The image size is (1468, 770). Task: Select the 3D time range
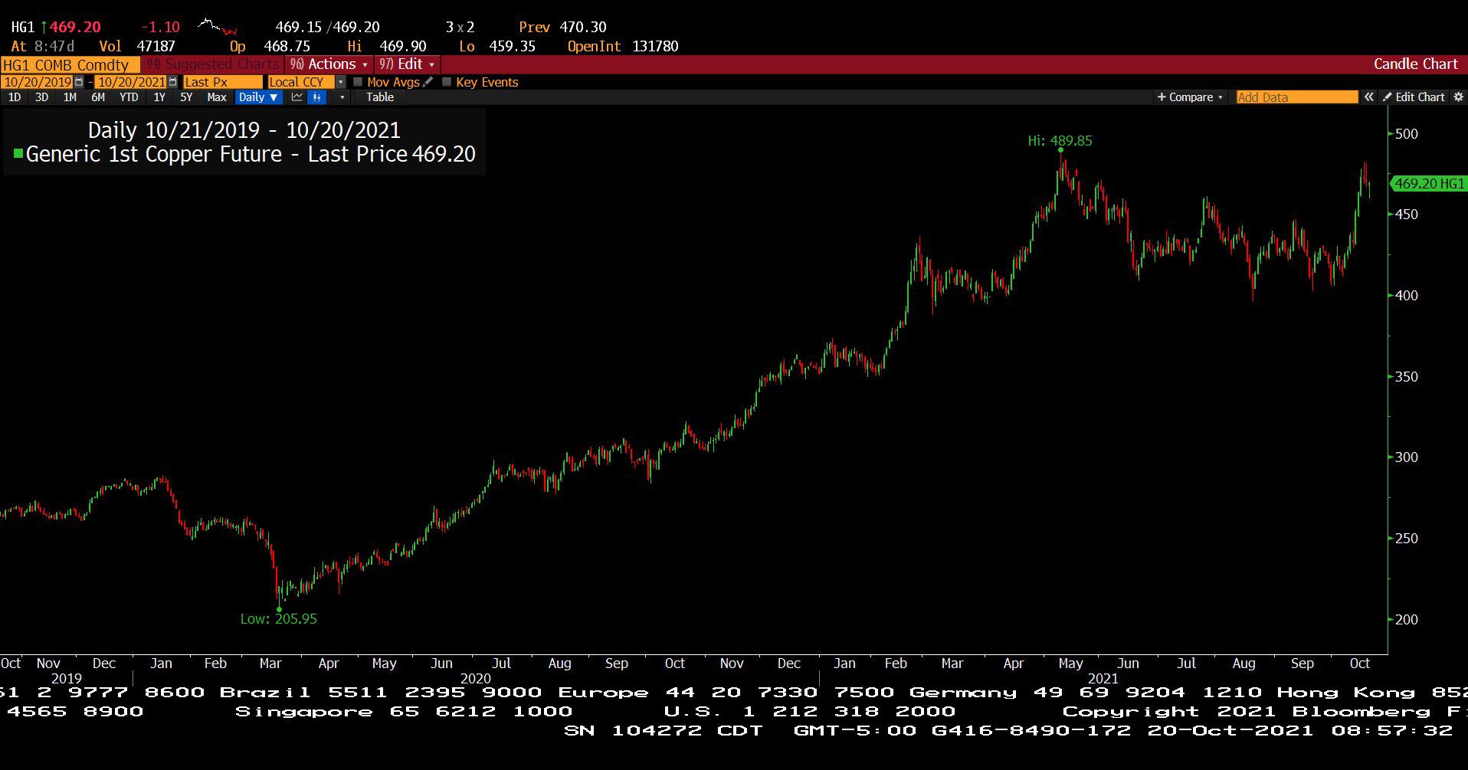(x=42, y=97)
